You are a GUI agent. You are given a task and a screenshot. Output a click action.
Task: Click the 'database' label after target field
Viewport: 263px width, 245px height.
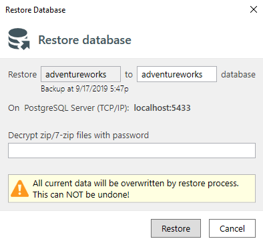tap(238, 74)
